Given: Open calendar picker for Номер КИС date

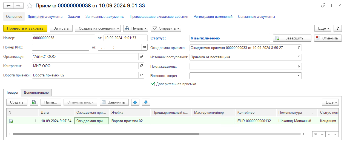Looking at the screenshot, I should point(144,47).
